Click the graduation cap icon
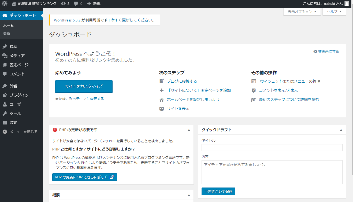353x202 pixels. click(254, 100)
